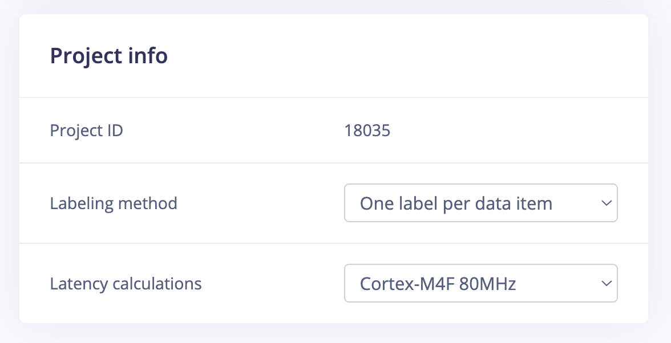Change the latency calculation target device
The height and width of the screenshot is (343, 671).
pos(480,283)
